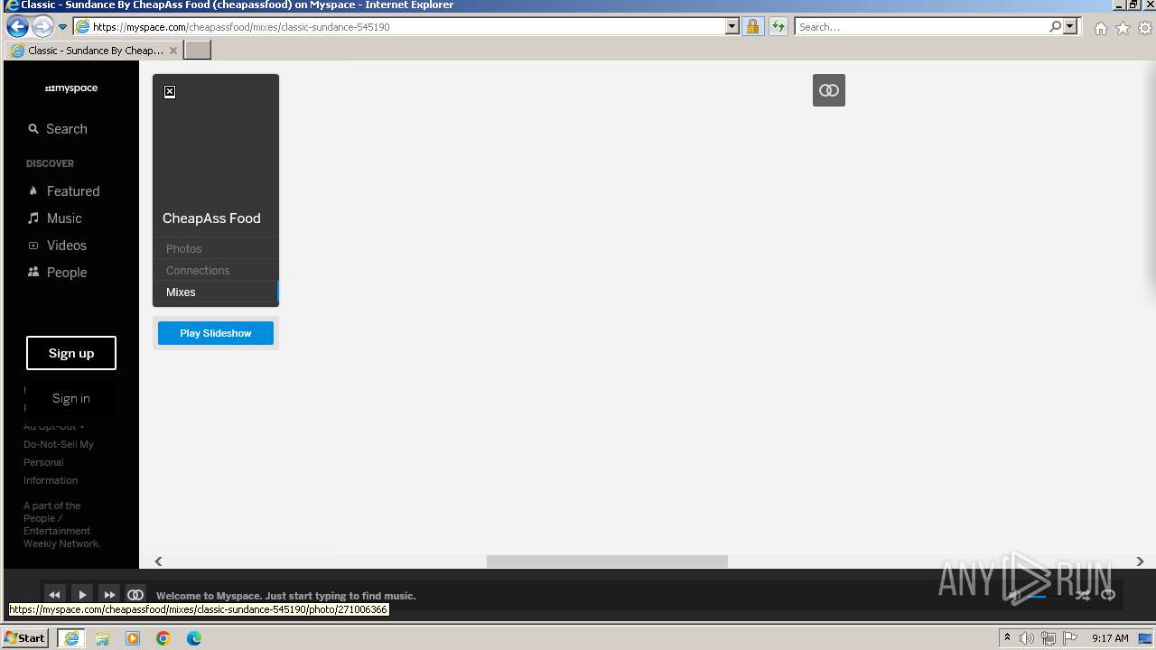Click the Play Slideshow button
The width and height of the screenshot is (1156, 650).
(x=216, y=333)
